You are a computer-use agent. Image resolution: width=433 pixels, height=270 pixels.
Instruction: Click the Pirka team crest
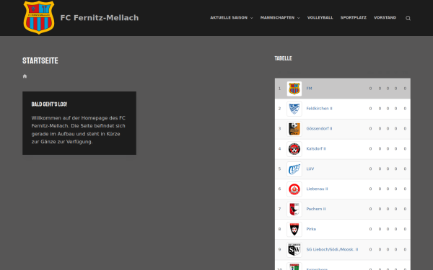tap(294, 230)
